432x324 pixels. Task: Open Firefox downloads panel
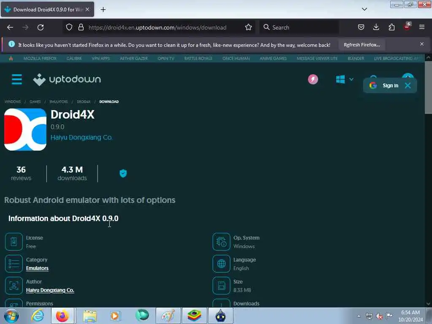point(376,27)
